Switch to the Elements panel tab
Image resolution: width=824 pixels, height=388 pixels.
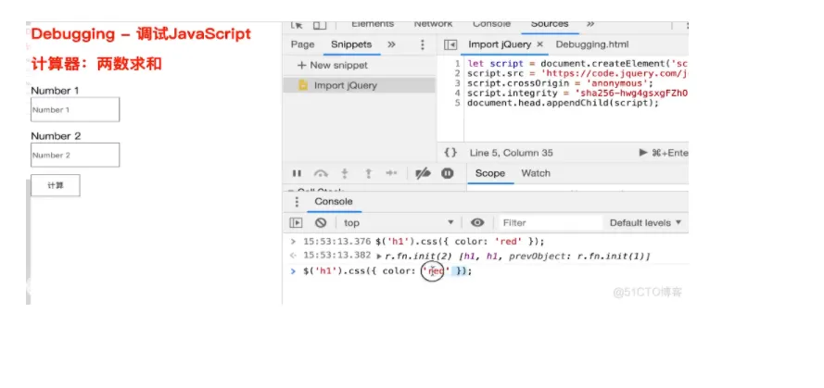coord(373,24)
